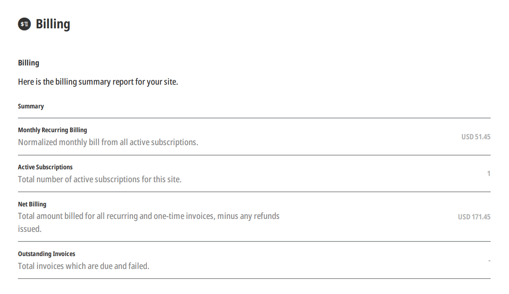Click the total active subscriptions description
The width and height of the screenshot is (509, 294).
100,179
